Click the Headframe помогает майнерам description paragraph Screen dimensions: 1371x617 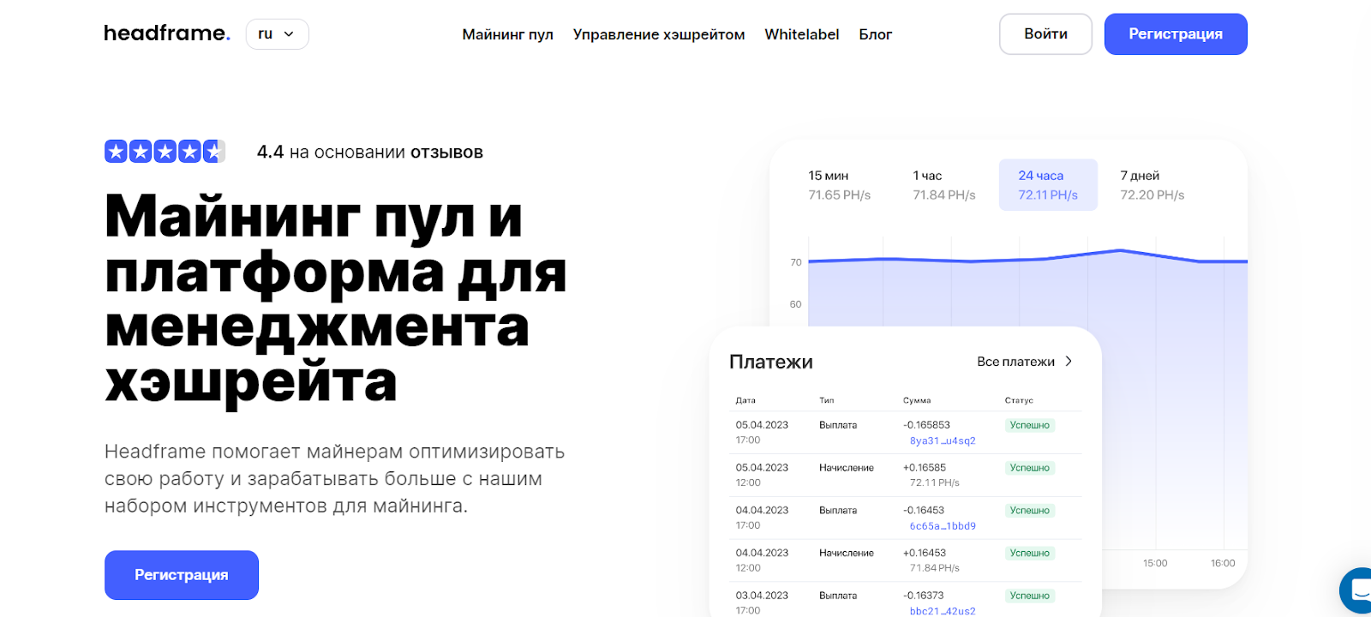tap(334, 479)
